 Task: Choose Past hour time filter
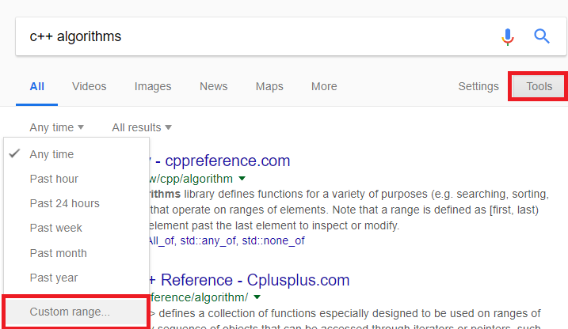pos(76,179)
